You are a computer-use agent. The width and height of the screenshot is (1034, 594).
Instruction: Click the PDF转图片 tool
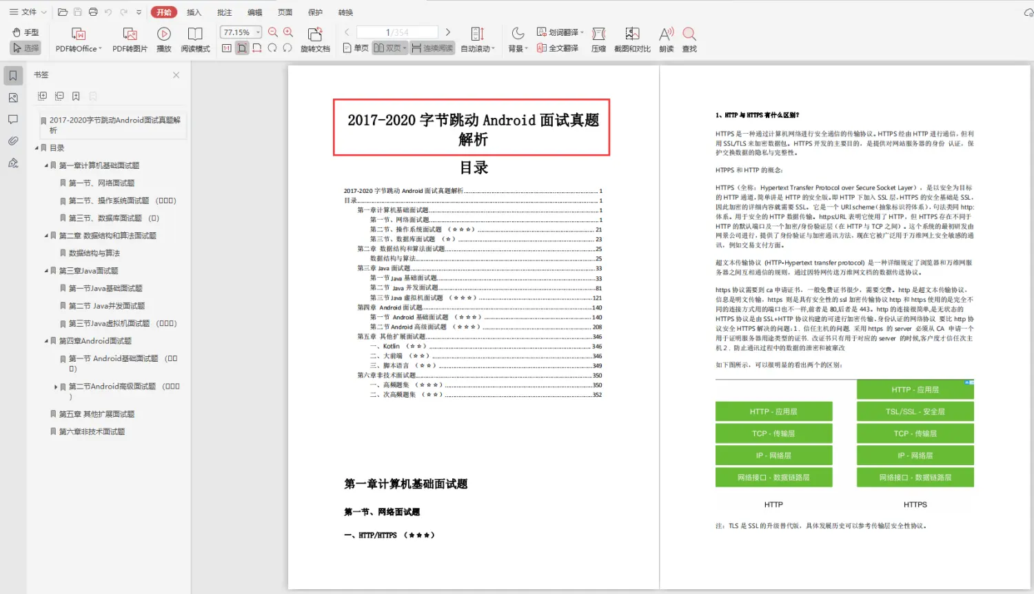pos(130,39)
